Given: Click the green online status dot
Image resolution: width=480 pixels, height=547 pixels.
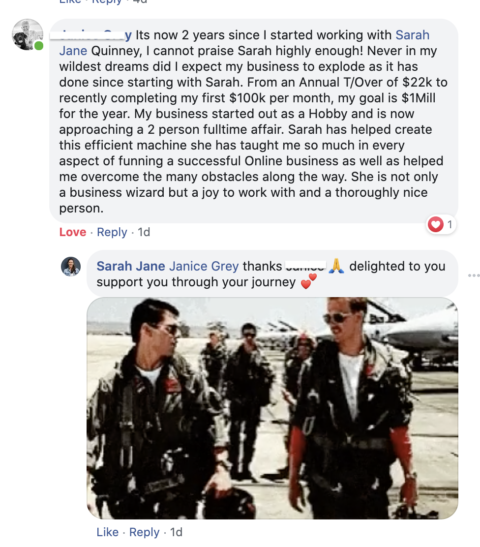Looking at the screenshot, I should pyautogui.click(x=39, y=46).
